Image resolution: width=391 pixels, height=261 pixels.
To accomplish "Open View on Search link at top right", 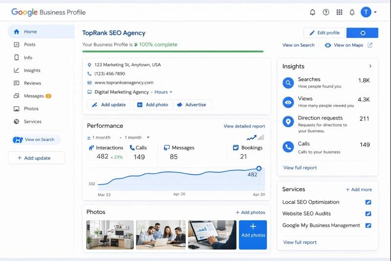I will pos(298,45).
